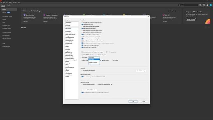The height and width of the screenshot is (120, 213).
Task: Select Trust Manager category
Action: coord(69,73)
